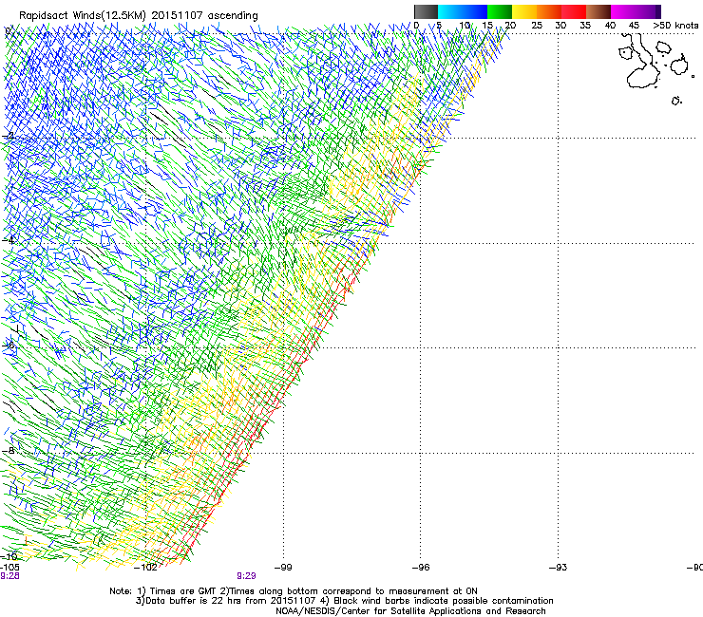Viewport: 703px width, 617px height.
Task: Click the -8 latitude label
Action: 8,450
